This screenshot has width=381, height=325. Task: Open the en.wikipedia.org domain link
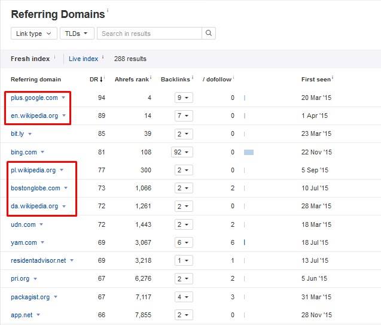click(x=34, y=116)
